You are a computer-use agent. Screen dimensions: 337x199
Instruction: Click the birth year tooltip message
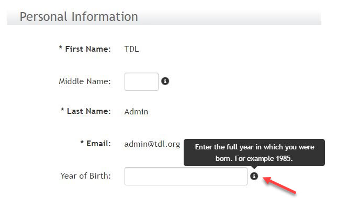(x=254, y=153)
